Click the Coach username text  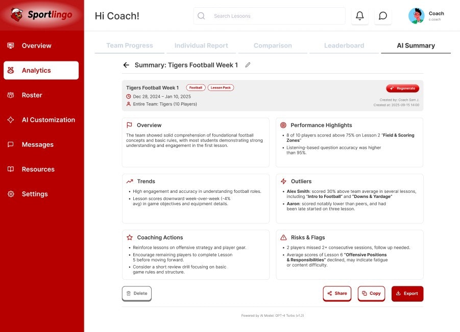pos(434,19)
